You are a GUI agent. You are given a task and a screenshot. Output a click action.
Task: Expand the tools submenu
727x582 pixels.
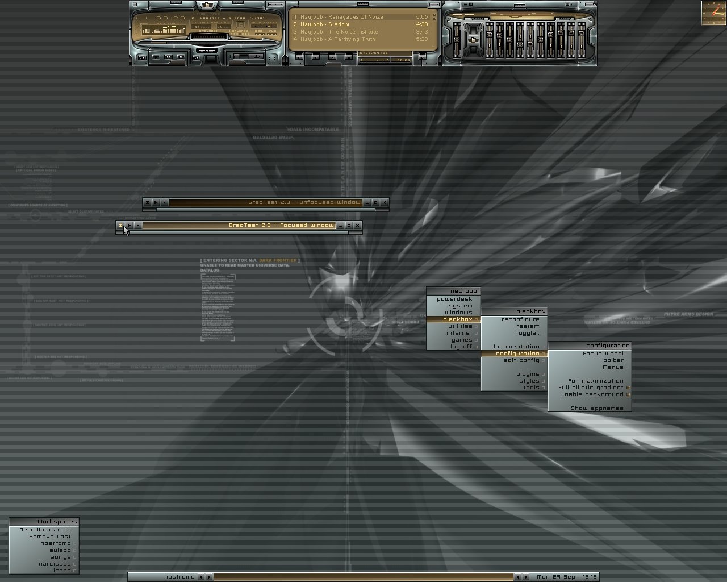tap(514, 388)
